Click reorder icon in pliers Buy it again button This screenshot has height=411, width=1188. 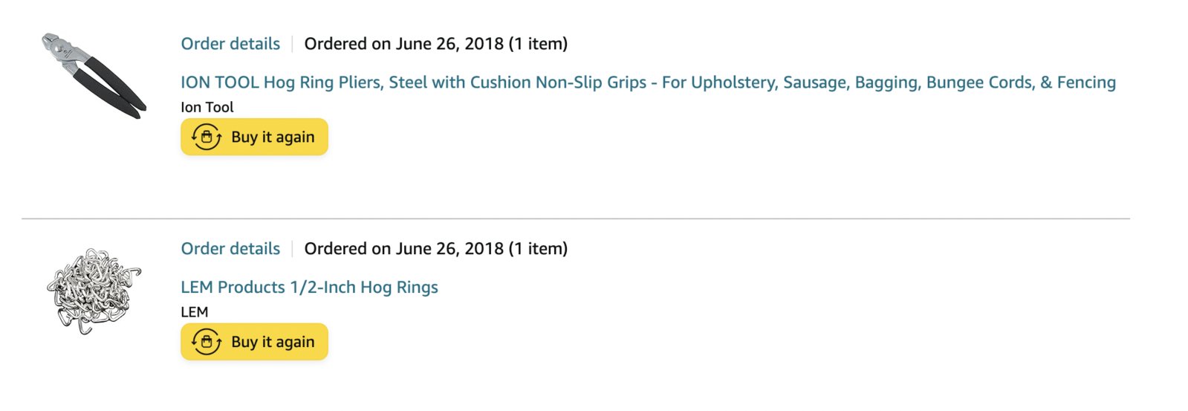point(207,137)
